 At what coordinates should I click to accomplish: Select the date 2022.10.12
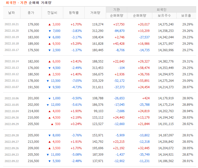12,74
